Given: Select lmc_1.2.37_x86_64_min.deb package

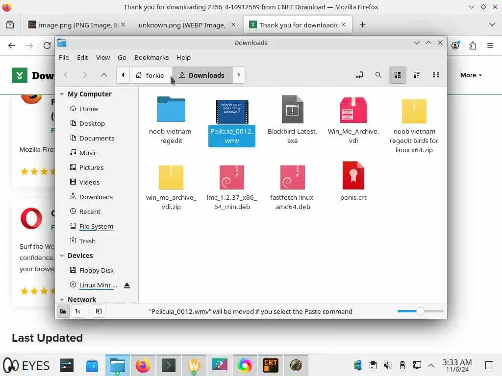Looking at the screenshot, I should coord(232,177).
